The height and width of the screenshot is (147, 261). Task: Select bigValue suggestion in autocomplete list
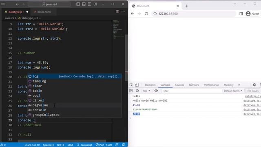pyautogui.click(x=75, y=105)
